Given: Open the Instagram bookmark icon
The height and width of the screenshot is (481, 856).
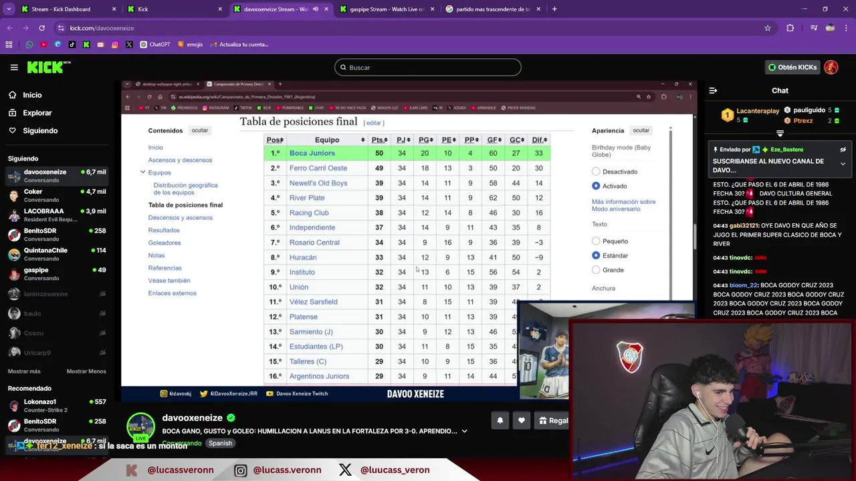Looking at the screenshot, I should pos(114,45).
